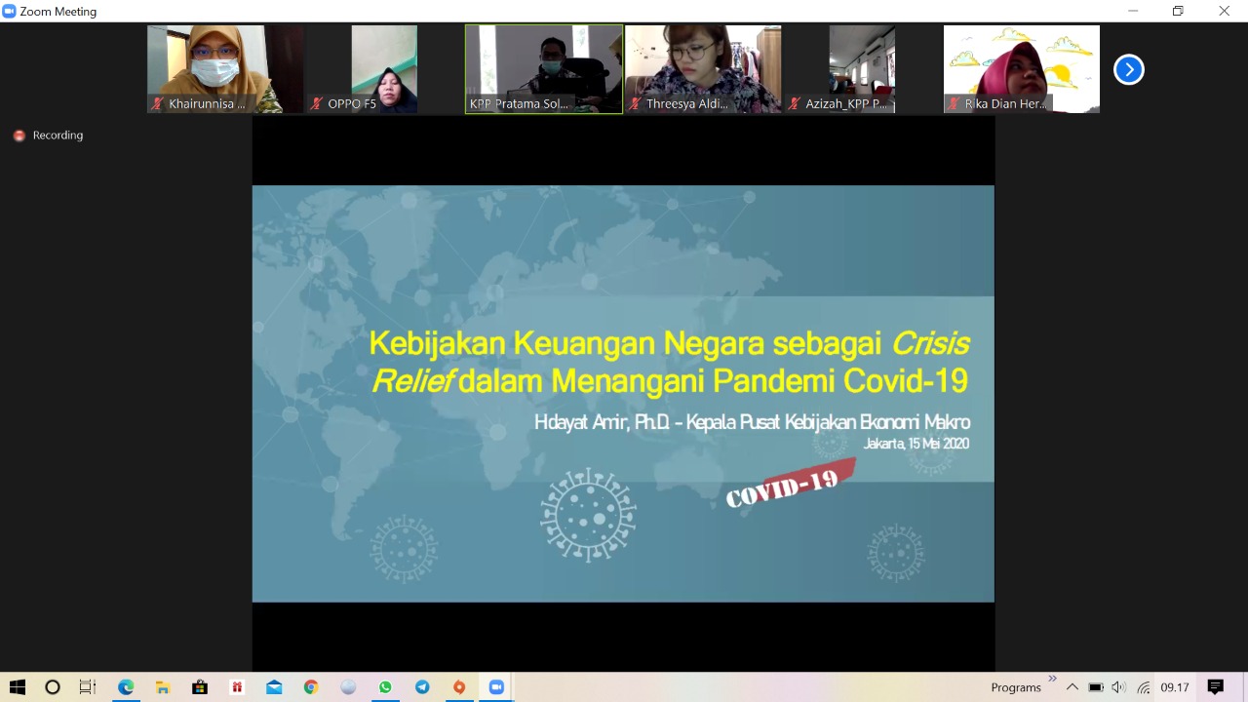Open the Windows Start menu
Screen dimensions: 1248x702
click(18, 687)
